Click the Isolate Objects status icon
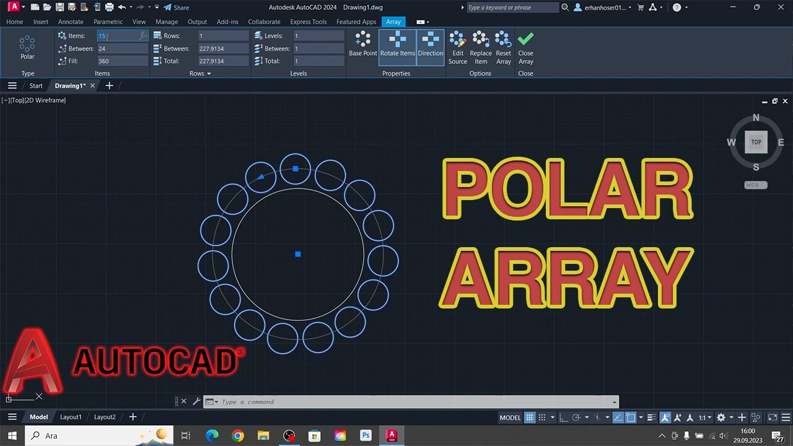 tap(756, 418)
